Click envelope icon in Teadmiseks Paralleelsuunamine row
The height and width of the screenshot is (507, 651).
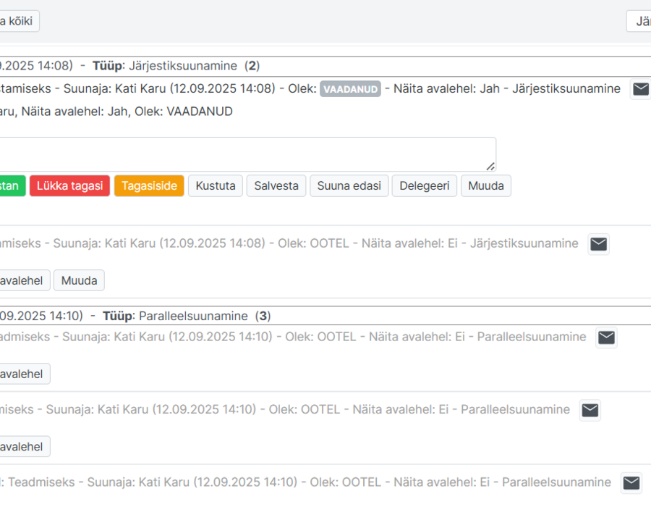point(631,483)
